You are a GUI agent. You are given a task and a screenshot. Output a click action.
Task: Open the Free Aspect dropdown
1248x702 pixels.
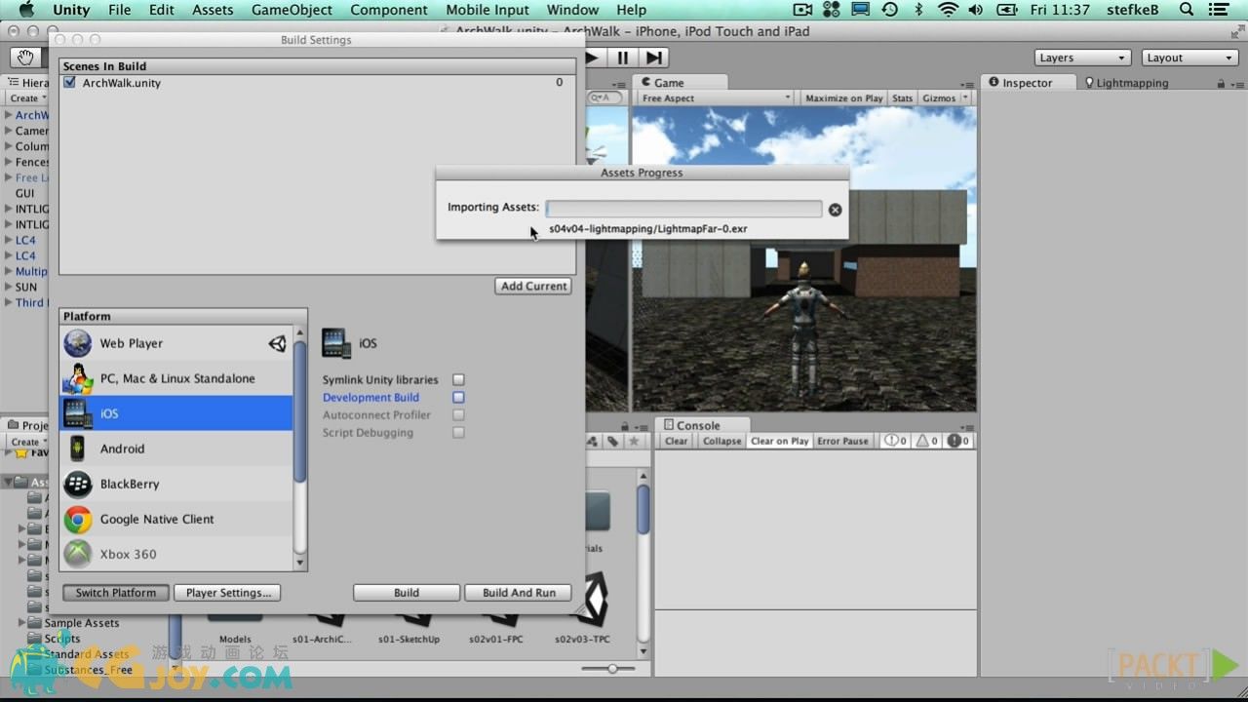[x=715, y=97]
